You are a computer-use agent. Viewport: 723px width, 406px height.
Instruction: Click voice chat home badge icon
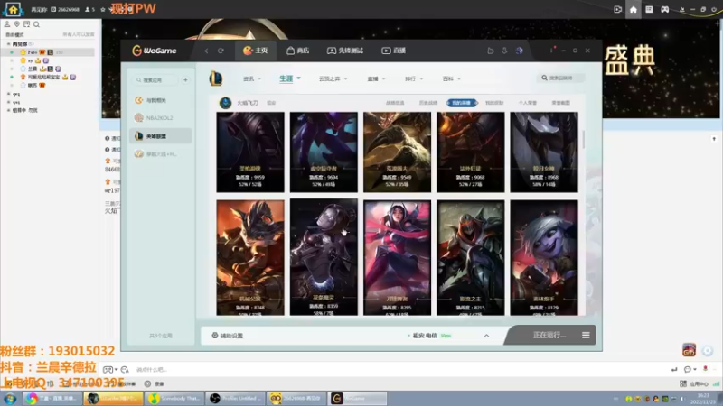(13, 9)
